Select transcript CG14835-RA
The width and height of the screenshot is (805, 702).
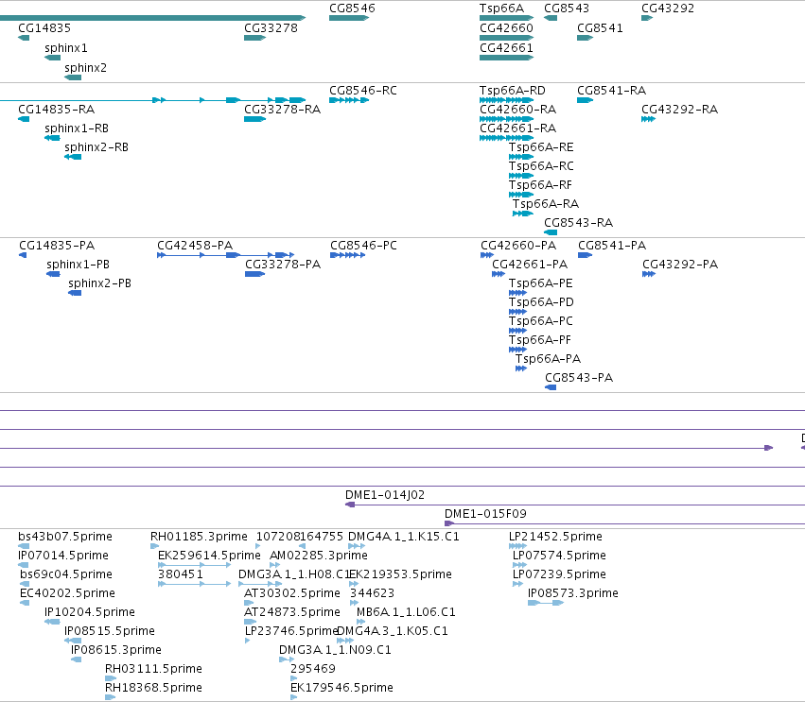(x=24, y=119)
